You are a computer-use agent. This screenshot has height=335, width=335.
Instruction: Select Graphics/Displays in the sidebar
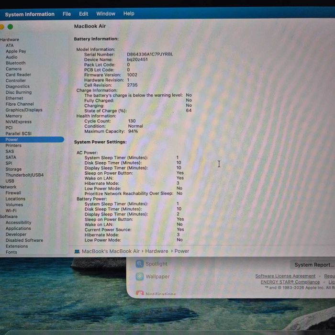tap(24, 110)
